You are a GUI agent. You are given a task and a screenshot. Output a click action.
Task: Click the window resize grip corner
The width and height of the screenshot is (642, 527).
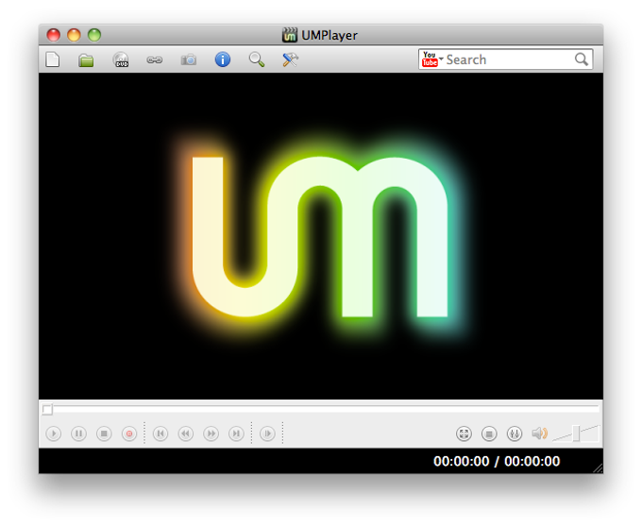coord(599,468)
